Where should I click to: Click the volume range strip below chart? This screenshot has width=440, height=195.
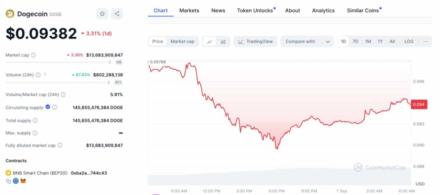[279, 177]
